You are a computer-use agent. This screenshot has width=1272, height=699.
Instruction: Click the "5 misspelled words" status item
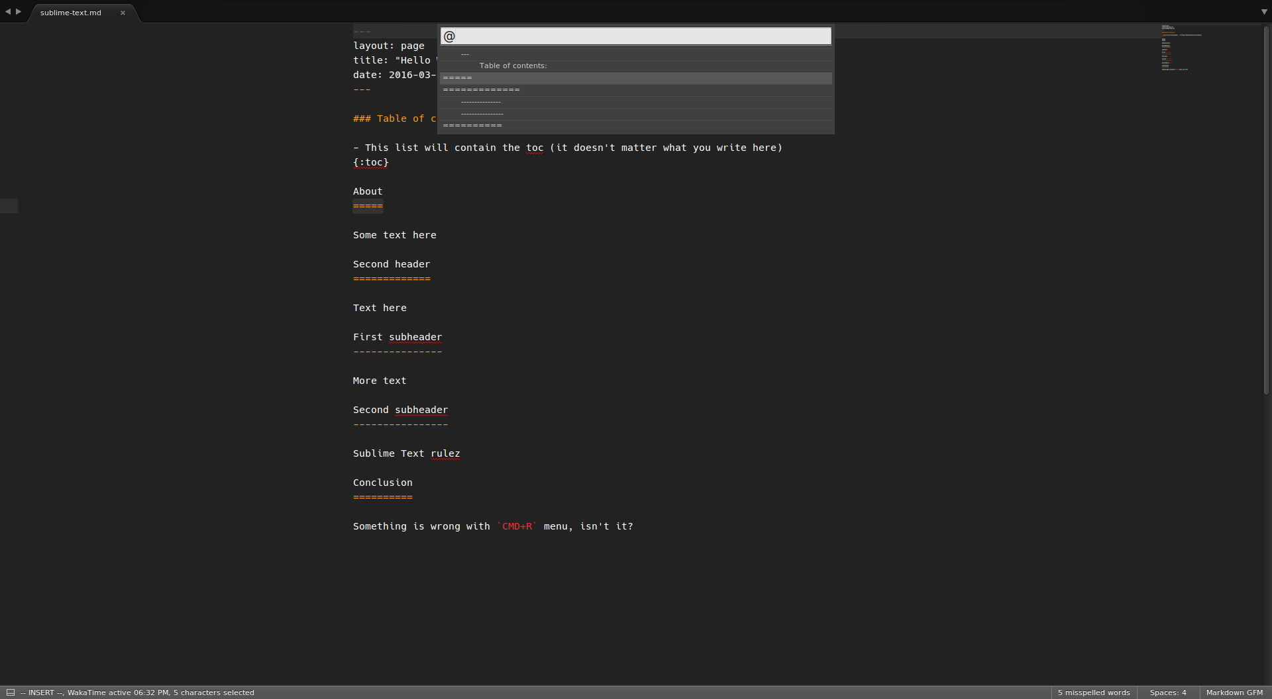point(1093,692)
